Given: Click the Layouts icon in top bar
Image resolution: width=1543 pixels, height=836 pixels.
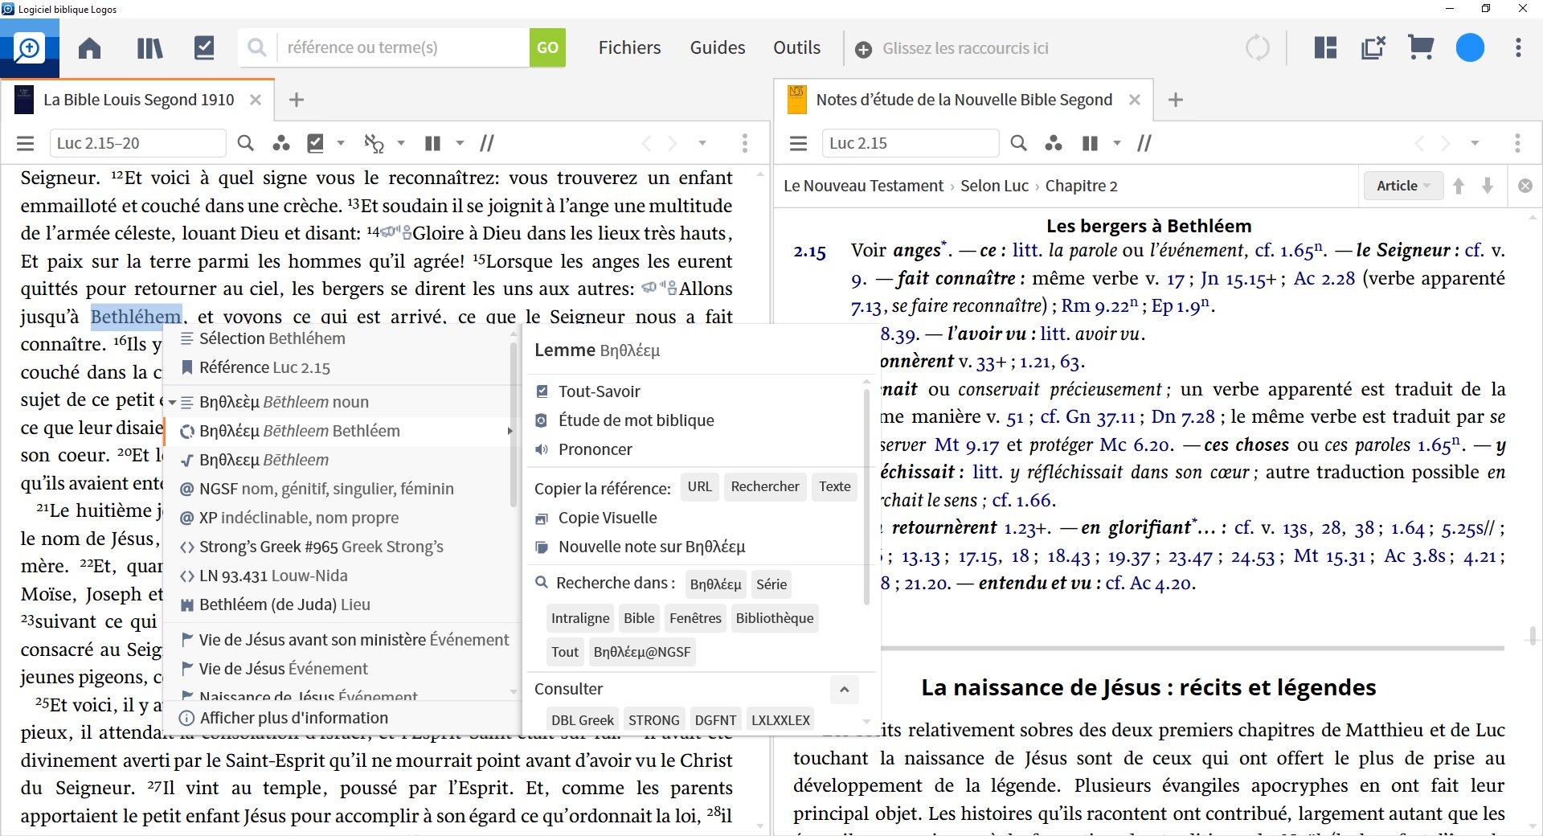Looking at the screenshot, I should click(x=1325, y=48).
